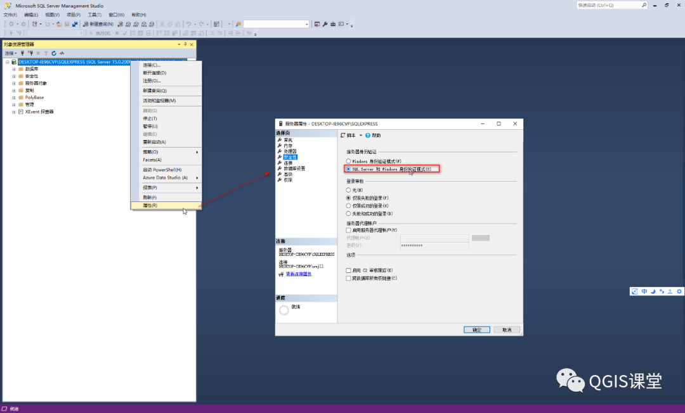Click the magnifier icon in Quick Launch box
The image size is (685, 413).
(x=644, y=5)
